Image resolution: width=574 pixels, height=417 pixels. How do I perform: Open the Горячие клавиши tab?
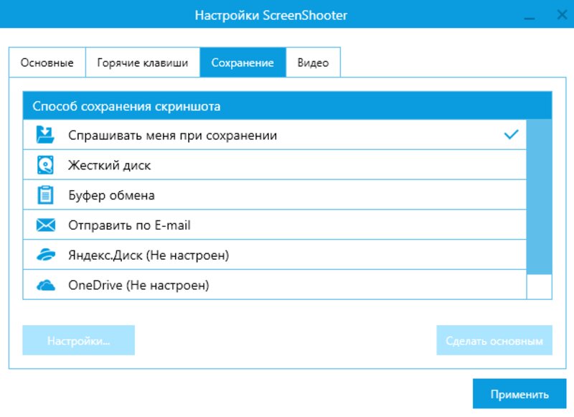coord(142,62)
